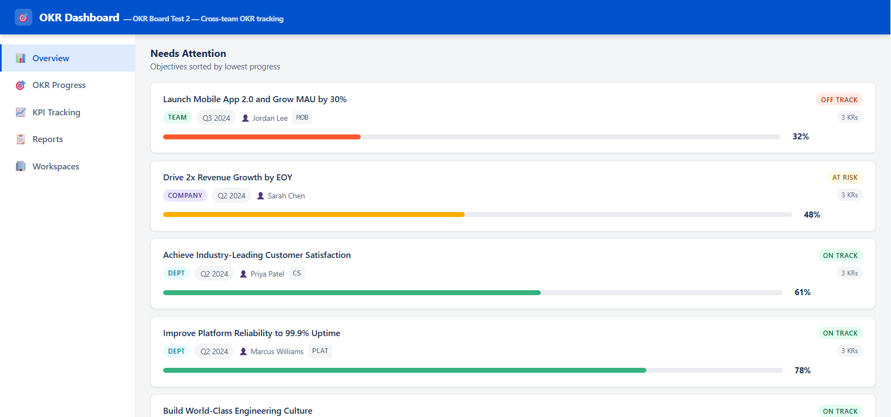Click the 32% progress bar for Mobile App

coord(472,137)
